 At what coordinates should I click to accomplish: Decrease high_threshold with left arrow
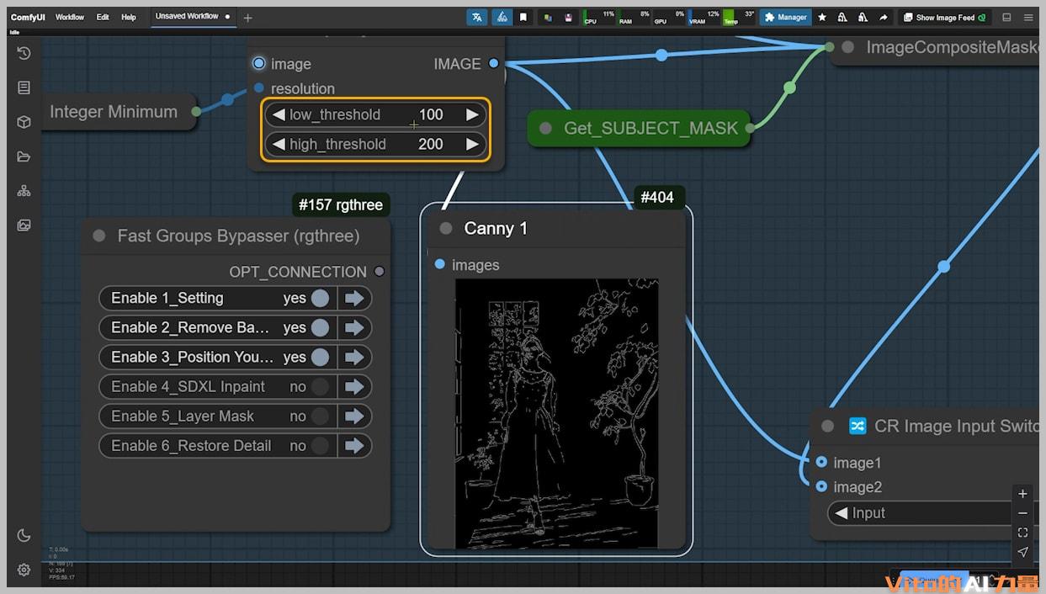pos(279,144)
